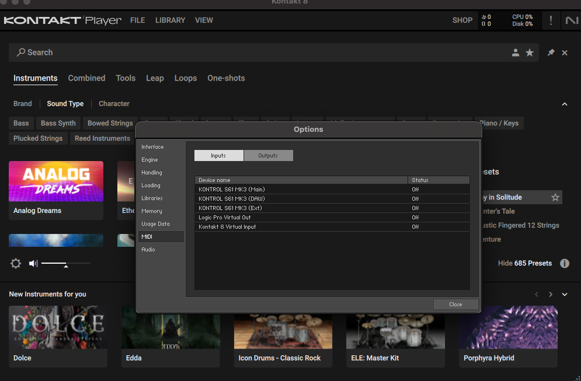Open the LIBRARY menu
581x381 pixels.
coord(170,20)
